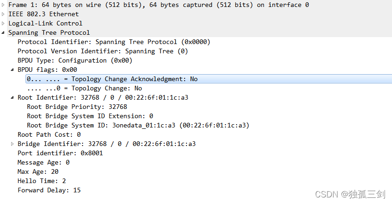Expand the Frame 1 tree node

point(4,5)
